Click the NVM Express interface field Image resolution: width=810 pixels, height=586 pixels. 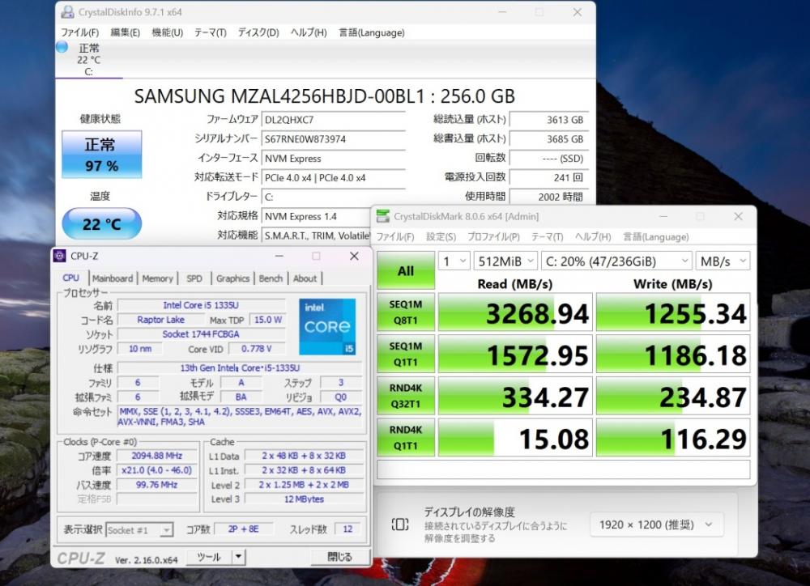pyautogui.click(x=333, y=159)
